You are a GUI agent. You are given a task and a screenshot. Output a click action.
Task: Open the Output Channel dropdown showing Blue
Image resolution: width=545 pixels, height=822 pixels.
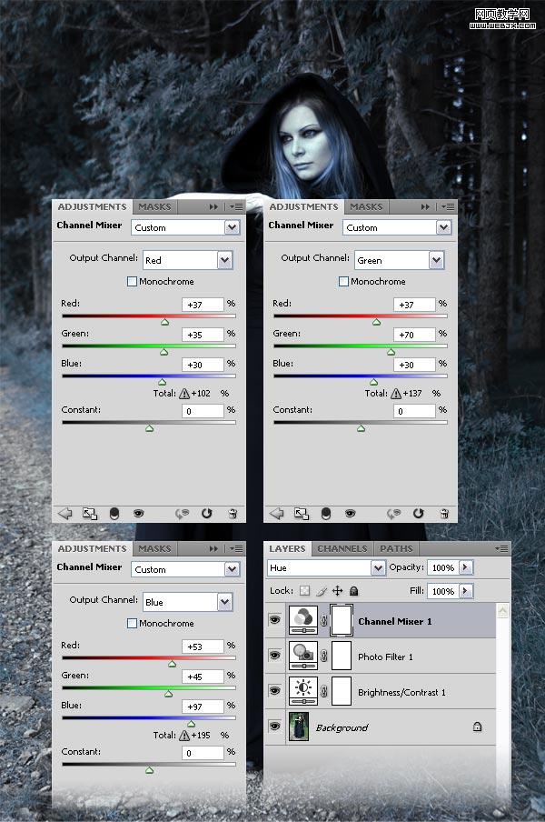(187, 602)
